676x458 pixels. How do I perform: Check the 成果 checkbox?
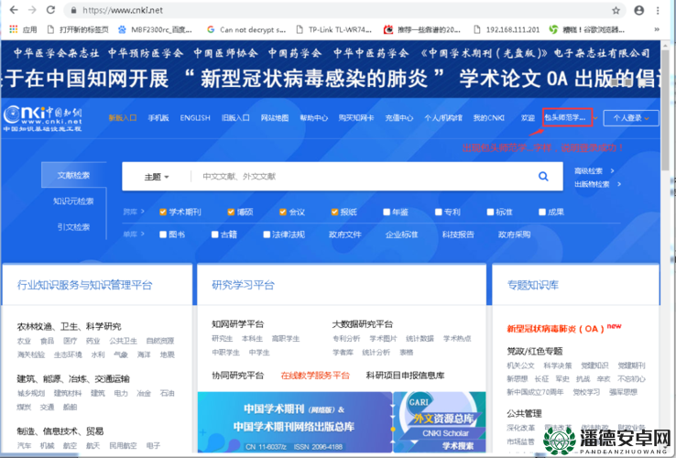[x=542, y=212]
